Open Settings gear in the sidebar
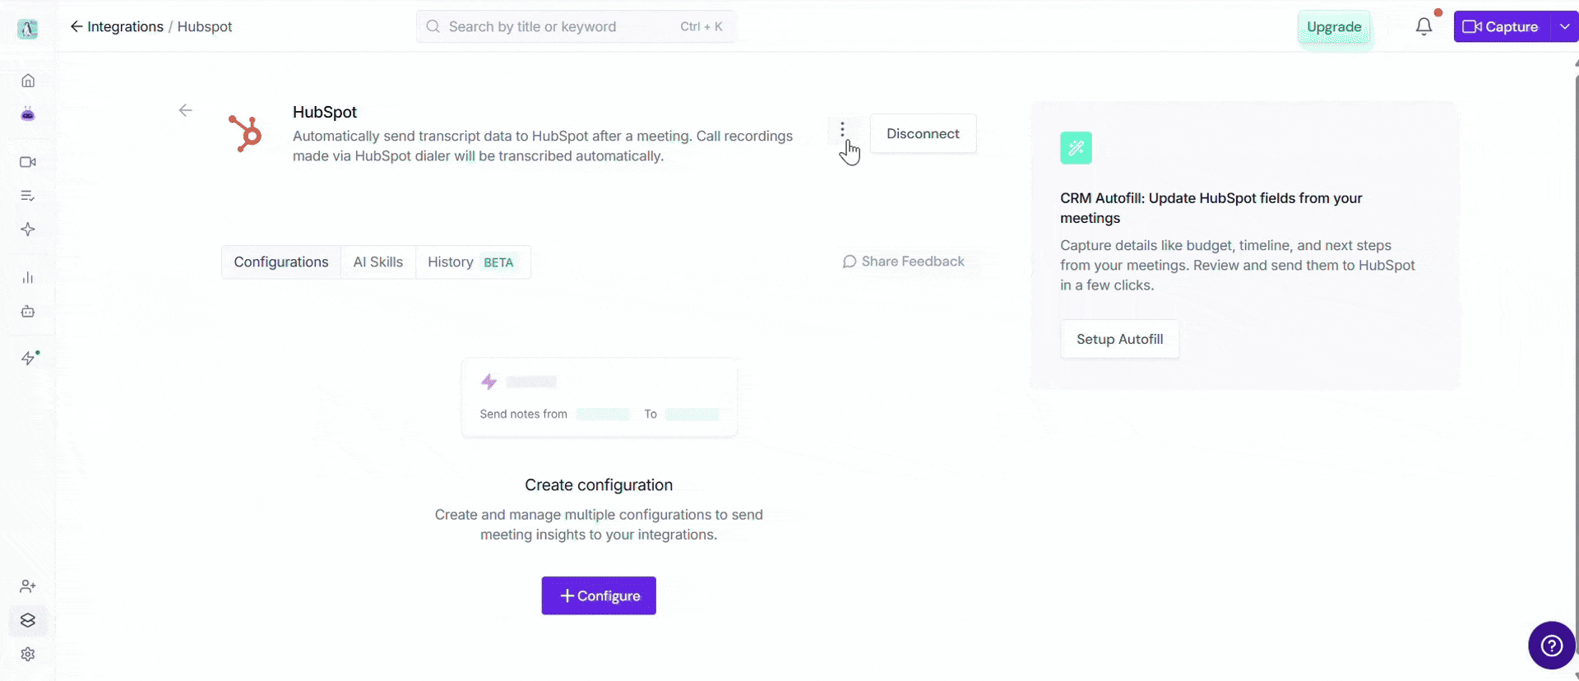 (28, 655)
